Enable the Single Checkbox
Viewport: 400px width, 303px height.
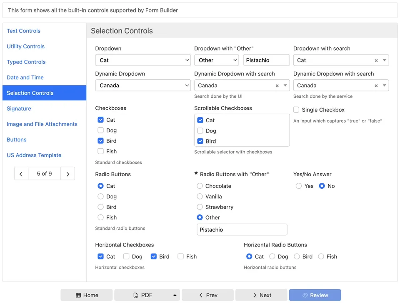pyautogui.click(x=296, y=110)
